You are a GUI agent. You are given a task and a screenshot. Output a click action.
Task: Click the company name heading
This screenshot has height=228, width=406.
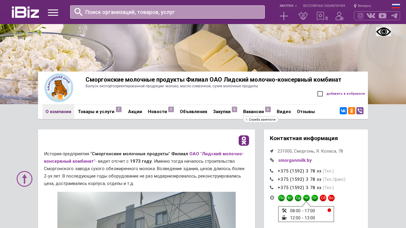coord(213,80)
